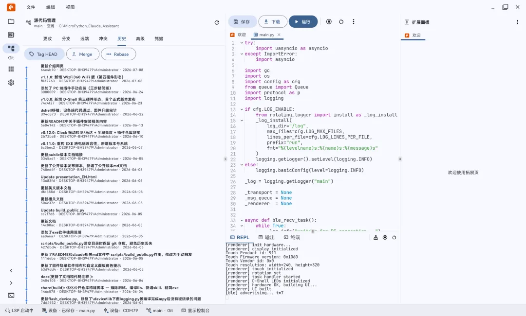This screenshot has height=316, width=526.
Task: Open the file explorer folder icon in sidebar
Action: point(11,21)
